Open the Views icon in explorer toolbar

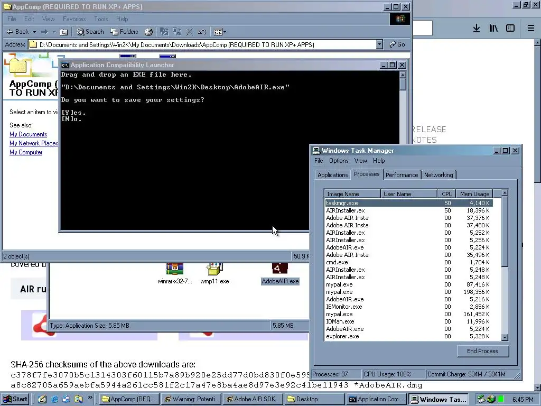(219, 32)
